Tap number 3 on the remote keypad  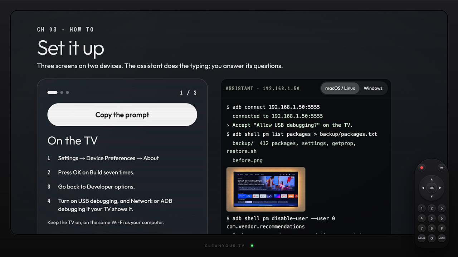[442, 208]
